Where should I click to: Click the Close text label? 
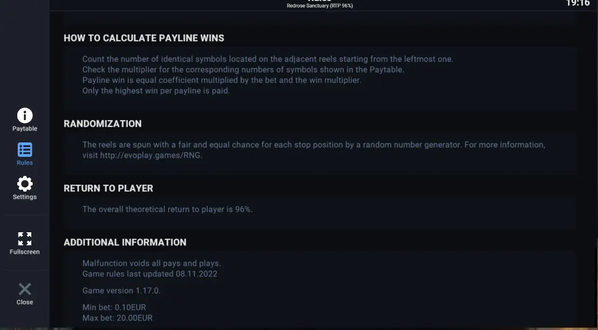point(25,302)
